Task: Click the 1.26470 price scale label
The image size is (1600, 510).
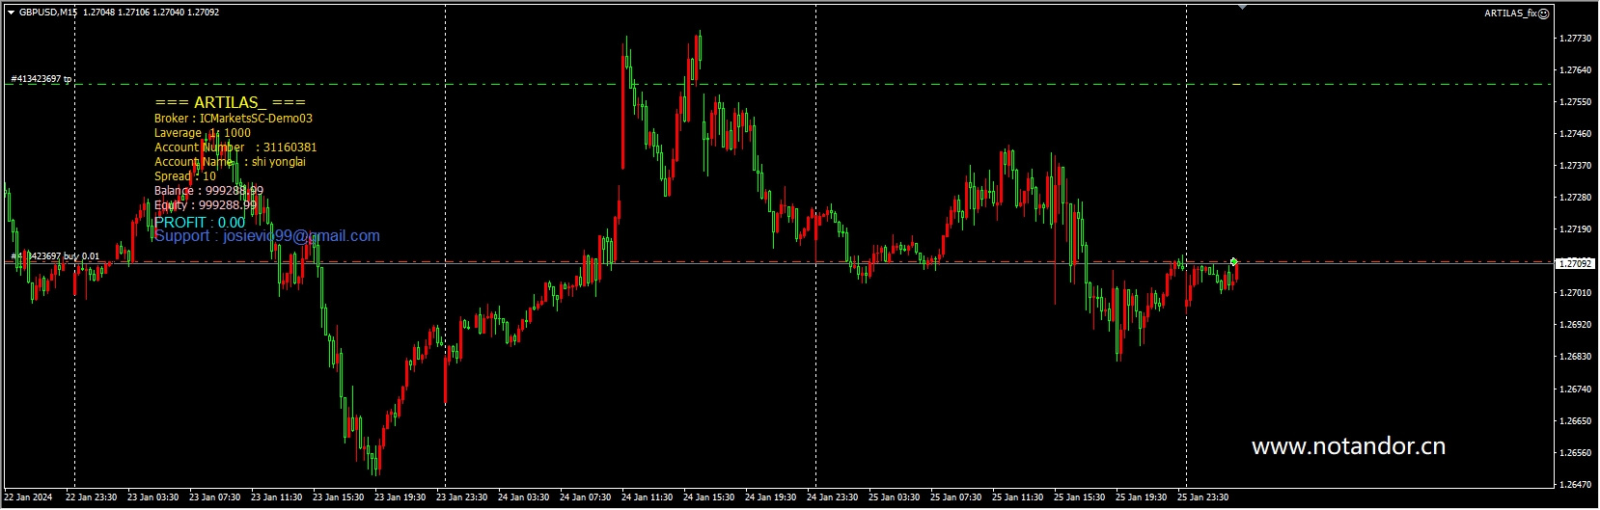Action: (1576, 485)
